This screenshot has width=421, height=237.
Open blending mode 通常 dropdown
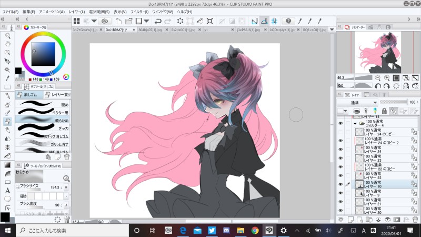[357, 102]
